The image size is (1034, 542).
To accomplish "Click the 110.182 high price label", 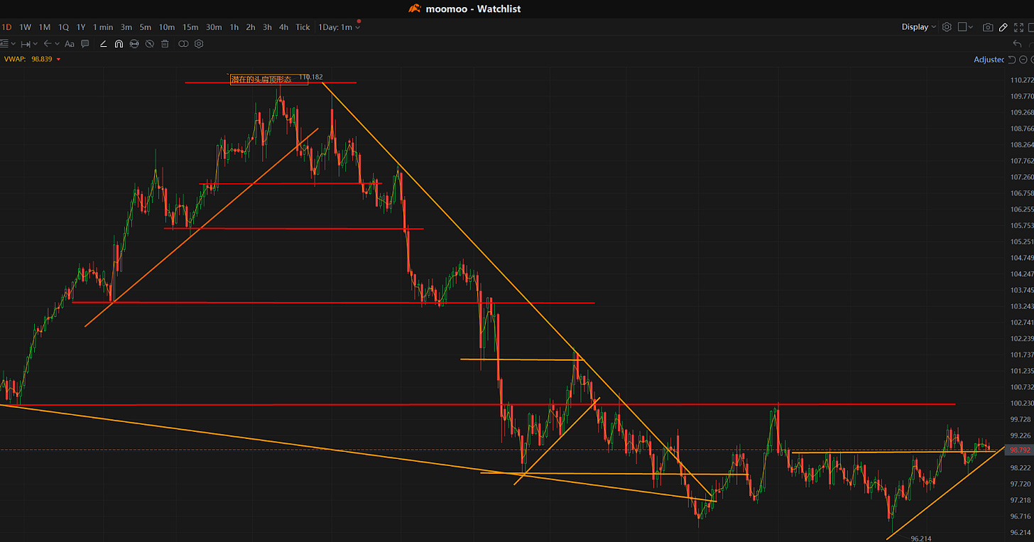I will 311,77.
